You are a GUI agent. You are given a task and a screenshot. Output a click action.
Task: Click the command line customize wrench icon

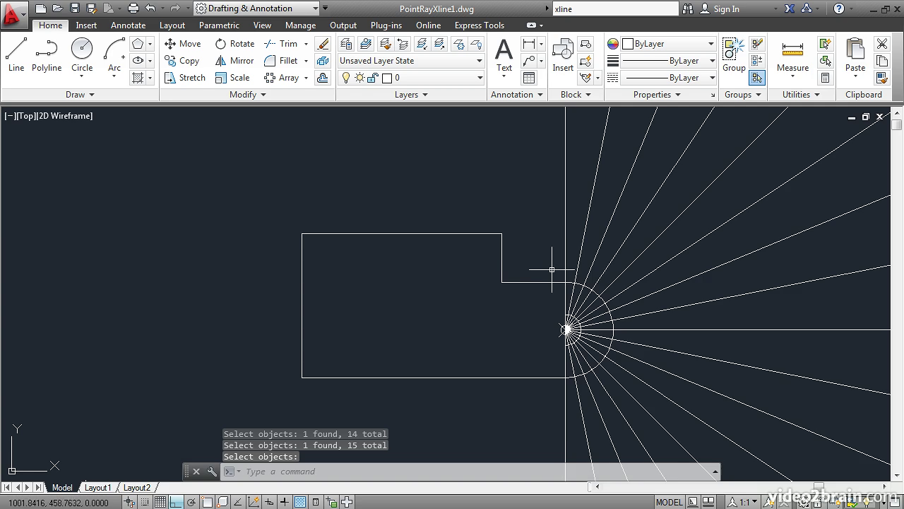(x=212, y=472)
